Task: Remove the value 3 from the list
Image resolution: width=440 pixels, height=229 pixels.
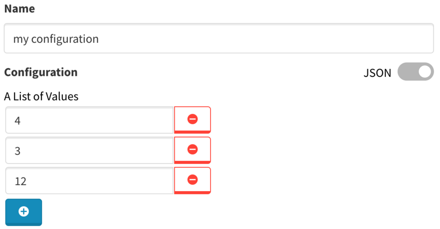Action: (192, 150)
